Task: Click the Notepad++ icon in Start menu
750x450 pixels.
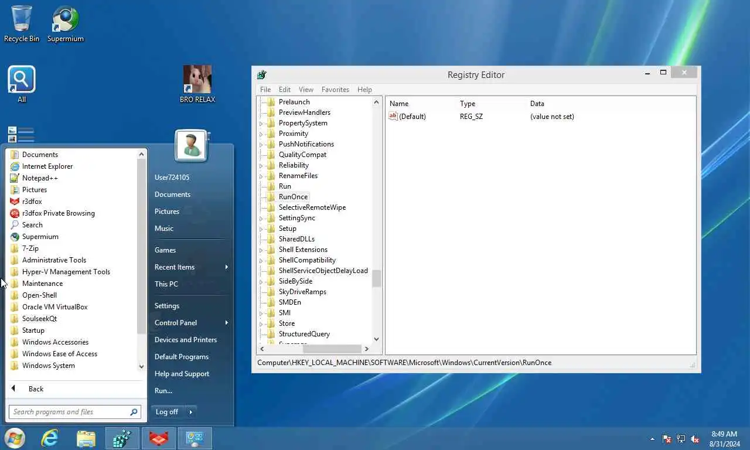Action: pyautogui.click(x=15, y=178)
